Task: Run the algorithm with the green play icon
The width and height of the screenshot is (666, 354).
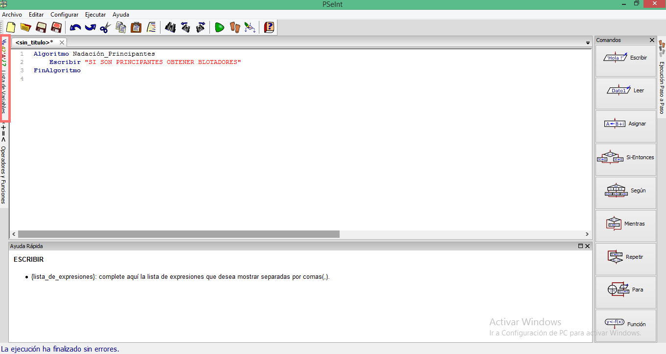Action: (219, 27)
